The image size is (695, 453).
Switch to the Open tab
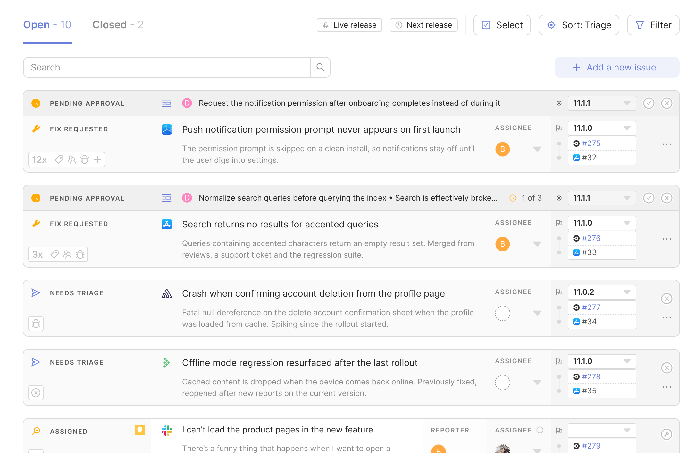coord(47,25)
